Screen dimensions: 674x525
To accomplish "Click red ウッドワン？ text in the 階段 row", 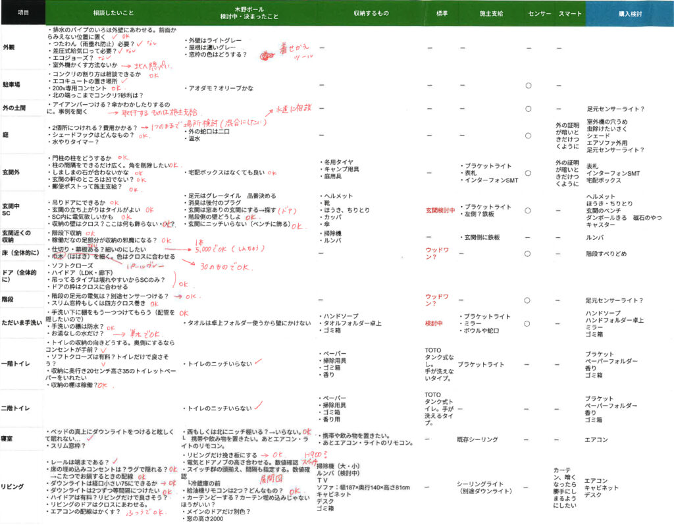I will [440, 300].
